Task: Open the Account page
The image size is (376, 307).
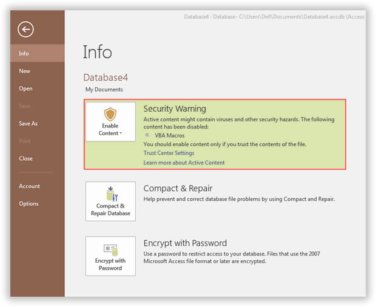Action: 29,186
